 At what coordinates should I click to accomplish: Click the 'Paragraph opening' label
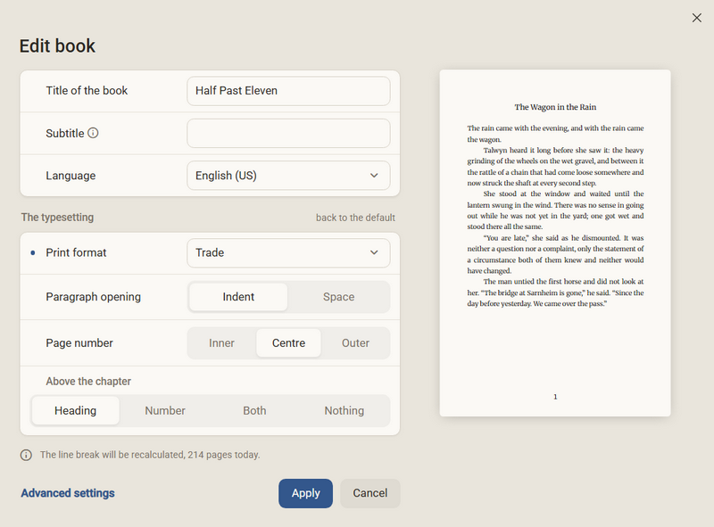point(94,297)
